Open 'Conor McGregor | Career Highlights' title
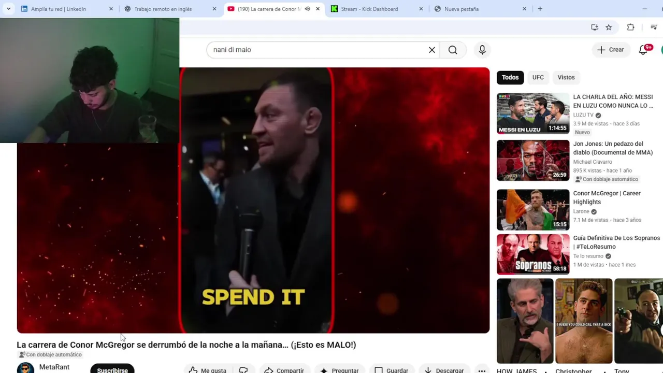 point(607,197)
